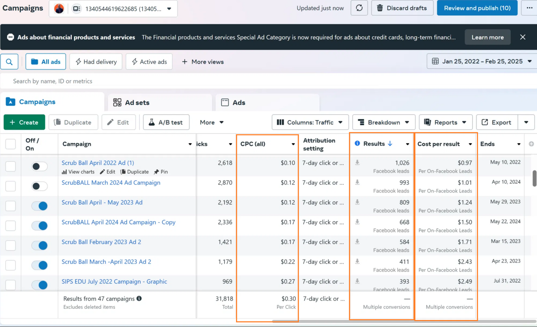Turn off Scrub Ball April - May 2023 Ad toggle

39,206
